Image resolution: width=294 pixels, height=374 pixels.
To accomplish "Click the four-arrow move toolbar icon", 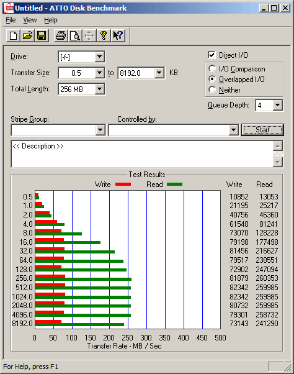I will coord(89,36).
